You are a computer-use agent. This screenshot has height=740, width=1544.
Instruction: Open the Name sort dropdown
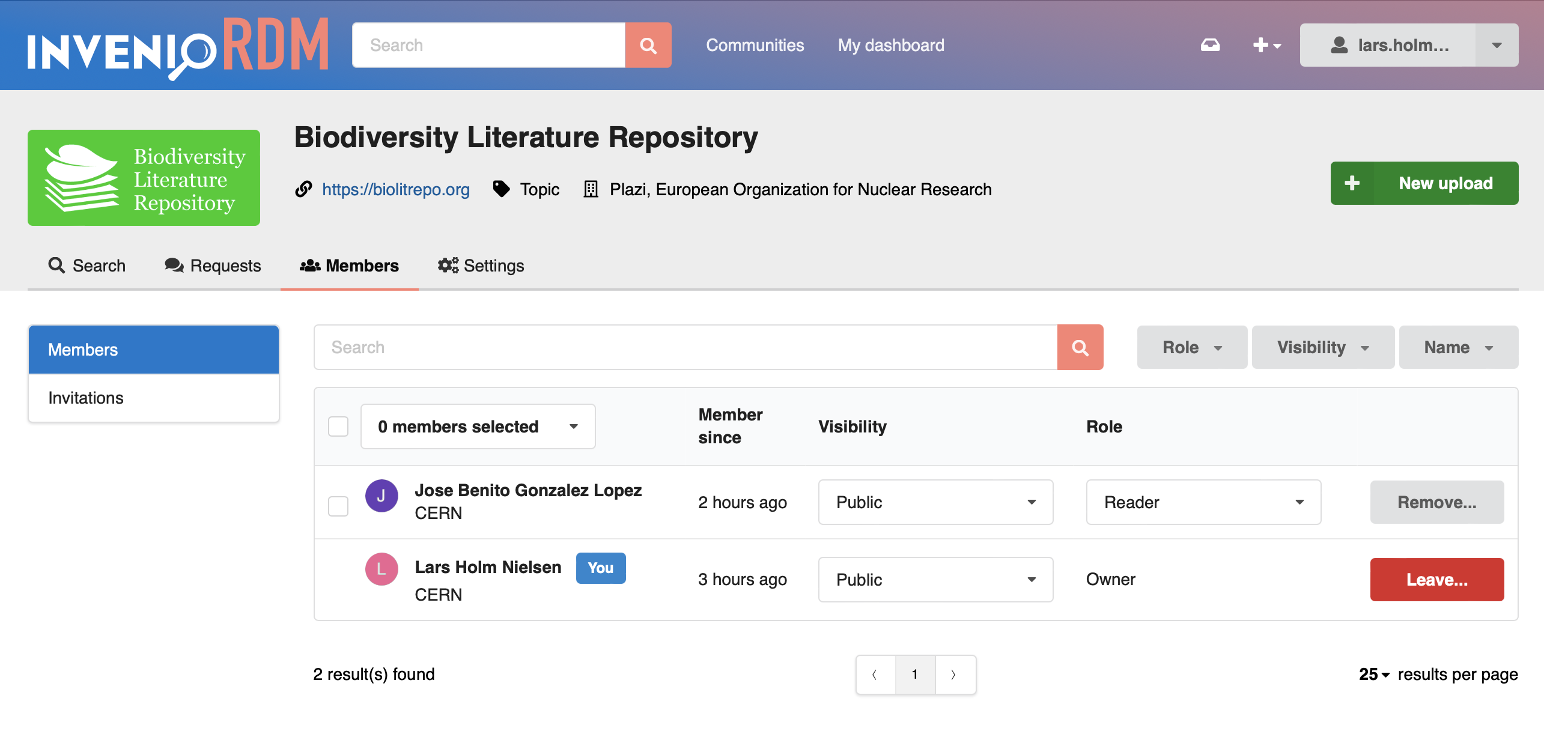click(x=1459, y=347)
